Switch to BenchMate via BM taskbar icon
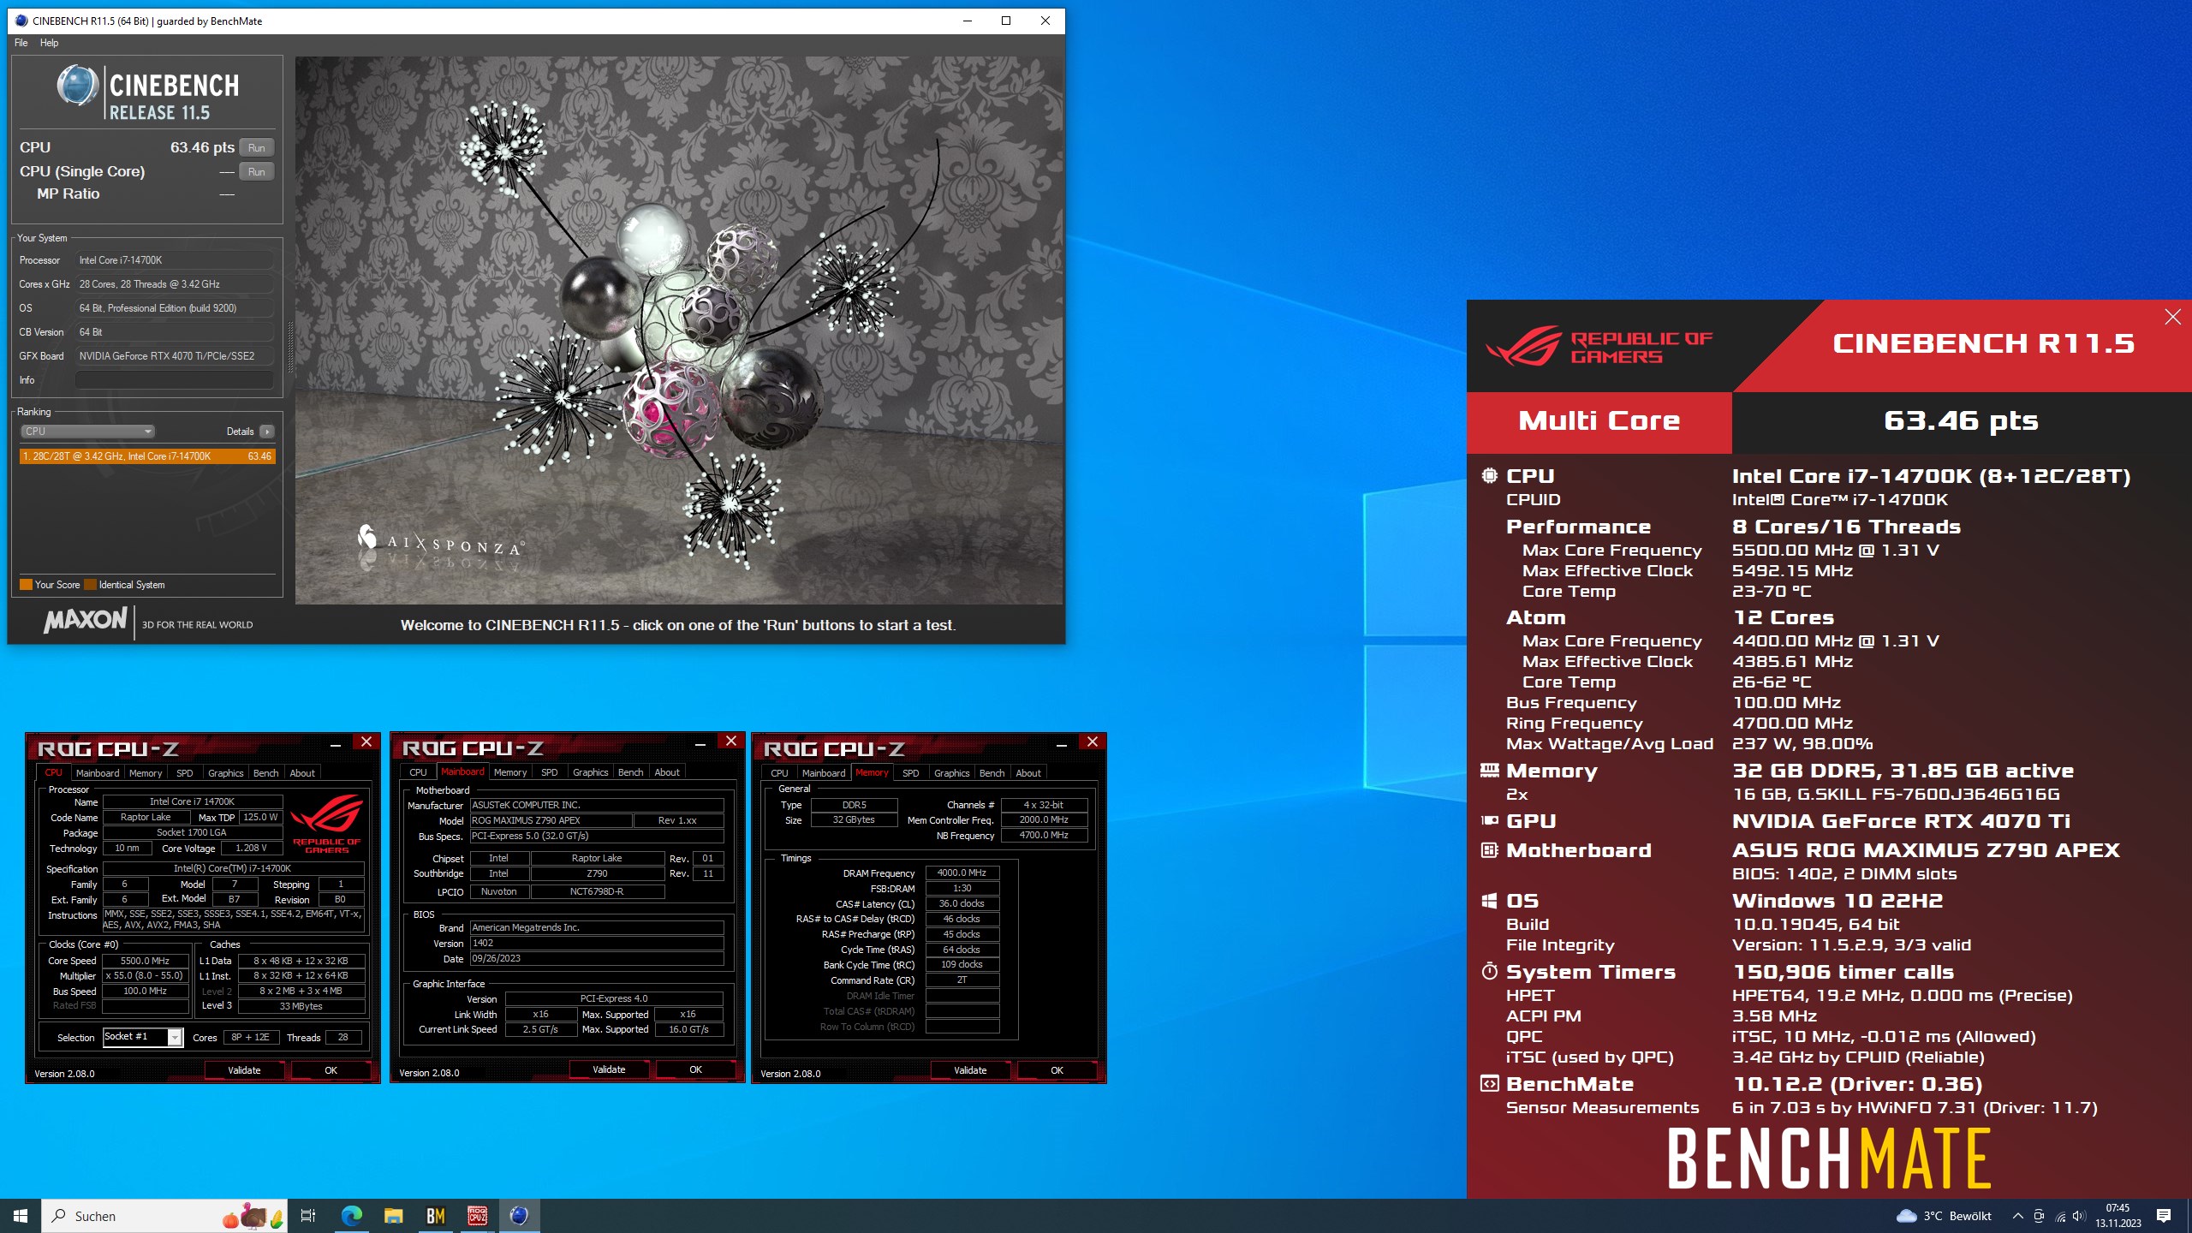 pyautogui.click(x=435, y=1216)
